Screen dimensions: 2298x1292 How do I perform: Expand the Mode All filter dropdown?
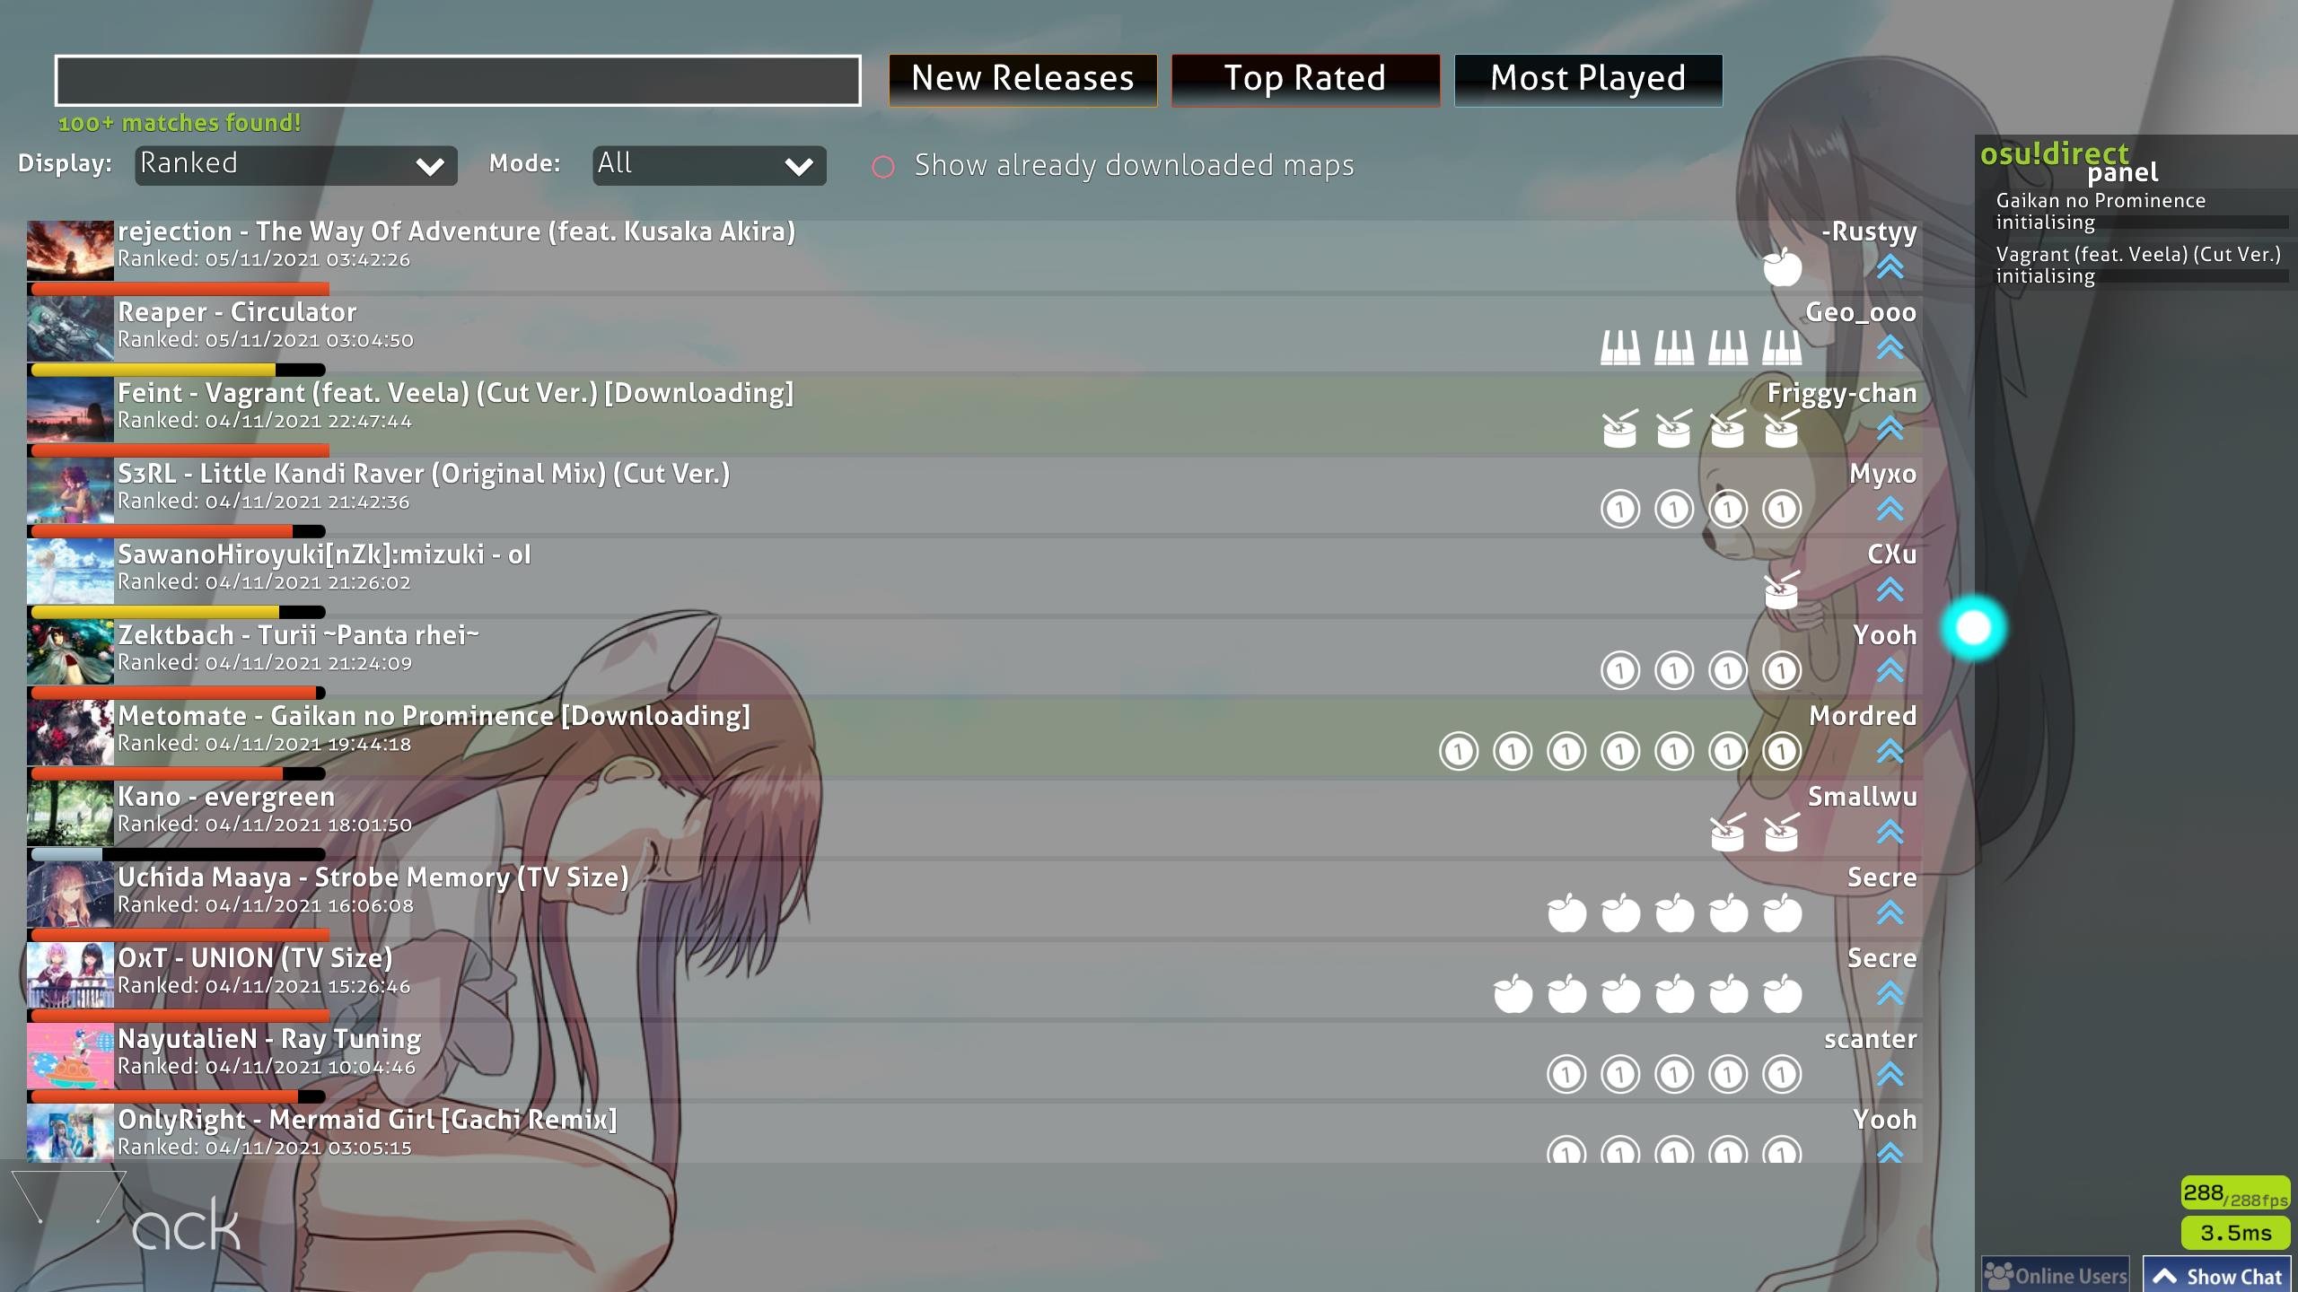coord(706,162)
